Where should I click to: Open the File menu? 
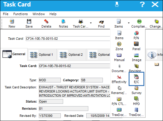click(x=6, y=14)
